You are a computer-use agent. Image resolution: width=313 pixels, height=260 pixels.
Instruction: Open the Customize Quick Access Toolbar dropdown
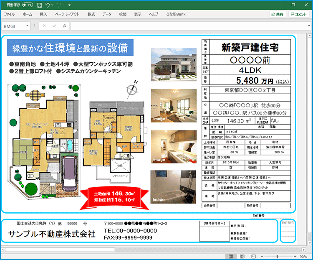coord(69,5)
